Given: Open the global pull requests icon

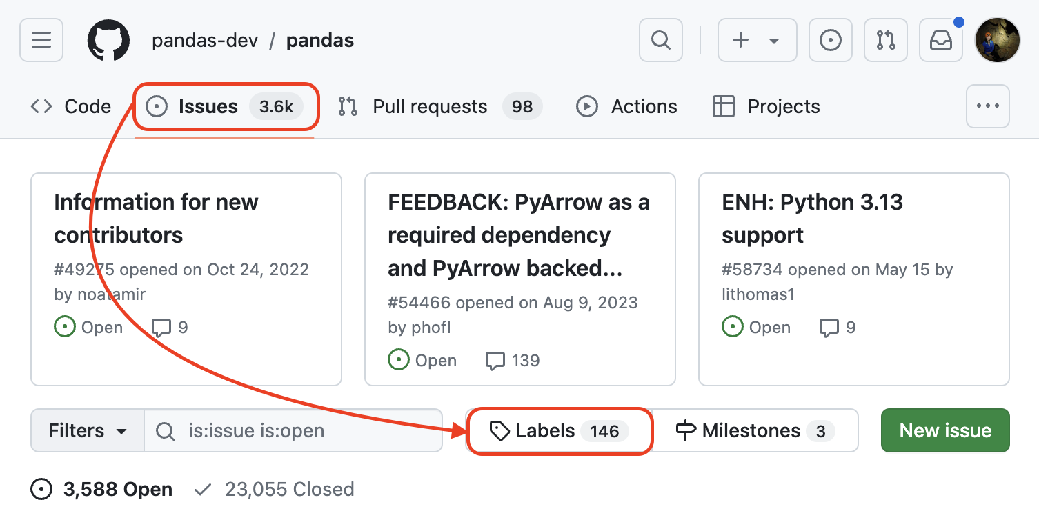Looking at the screenshot, I should [x=886, y=40].
